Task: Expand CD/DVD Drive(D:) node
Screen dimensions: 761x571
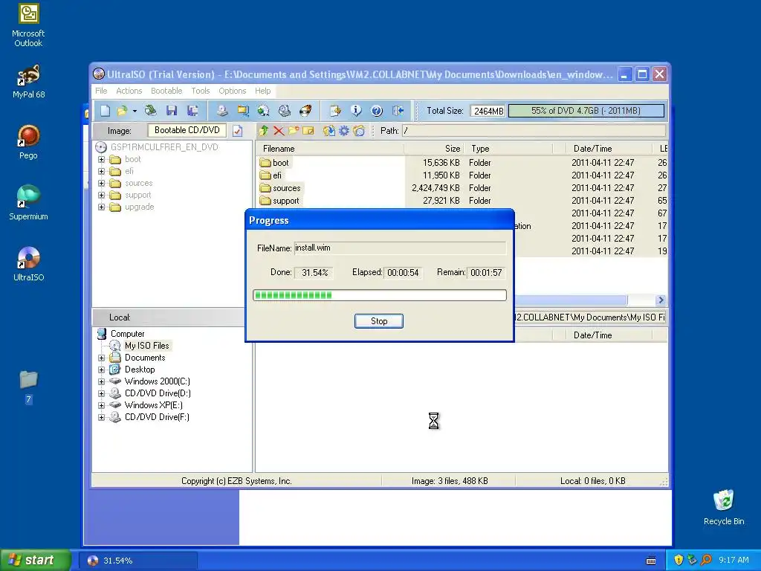Action: coord(101,393)
